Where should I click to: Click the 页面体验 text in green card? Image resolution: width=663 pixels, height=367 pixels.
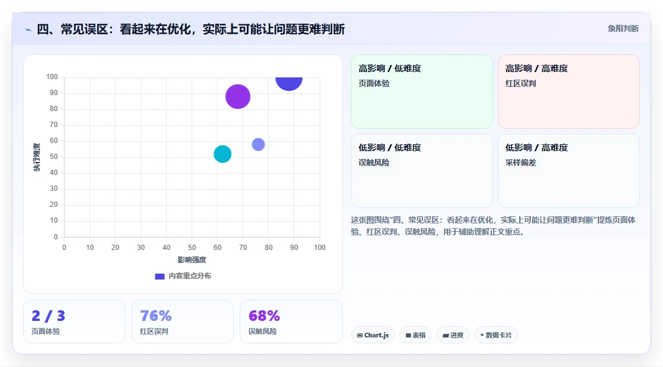tap(374, 83)
